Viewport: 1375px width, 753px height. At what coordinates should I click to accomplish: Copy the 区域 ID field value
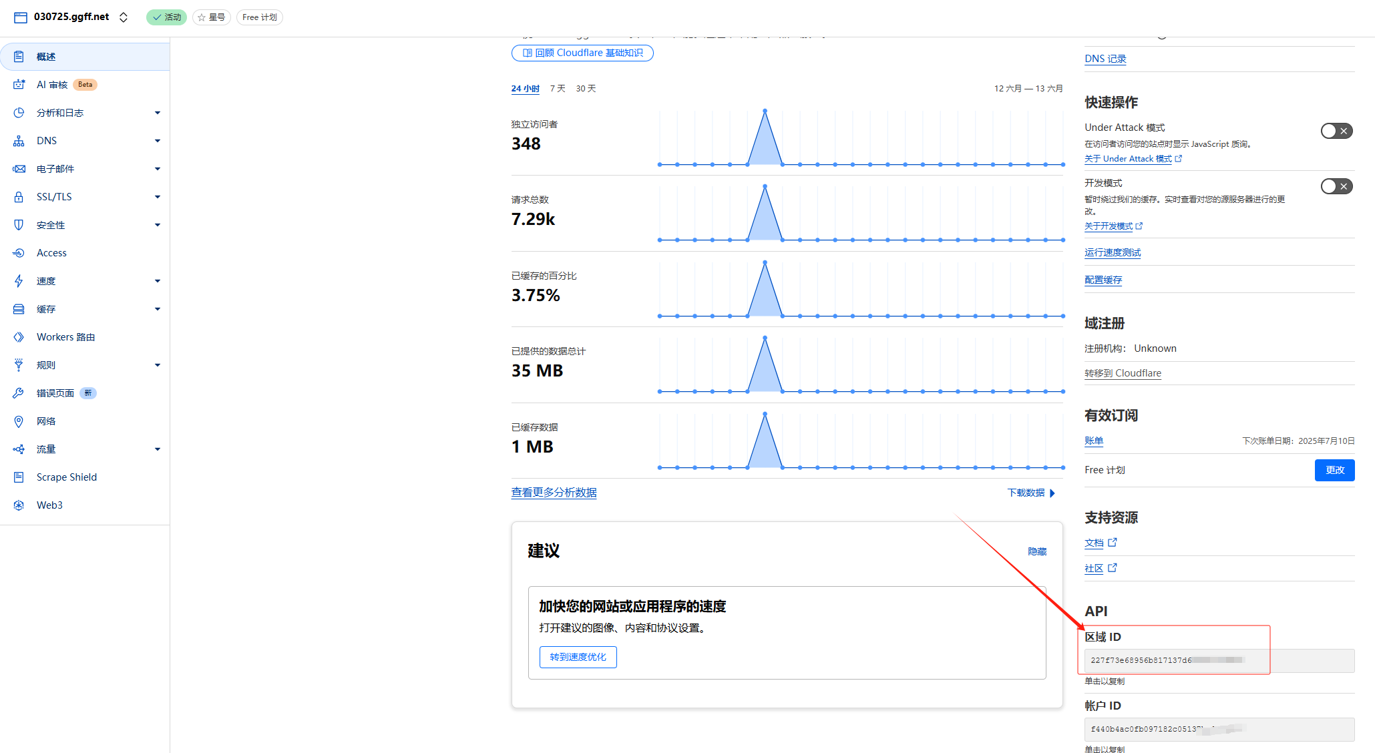click(1219, 660)
